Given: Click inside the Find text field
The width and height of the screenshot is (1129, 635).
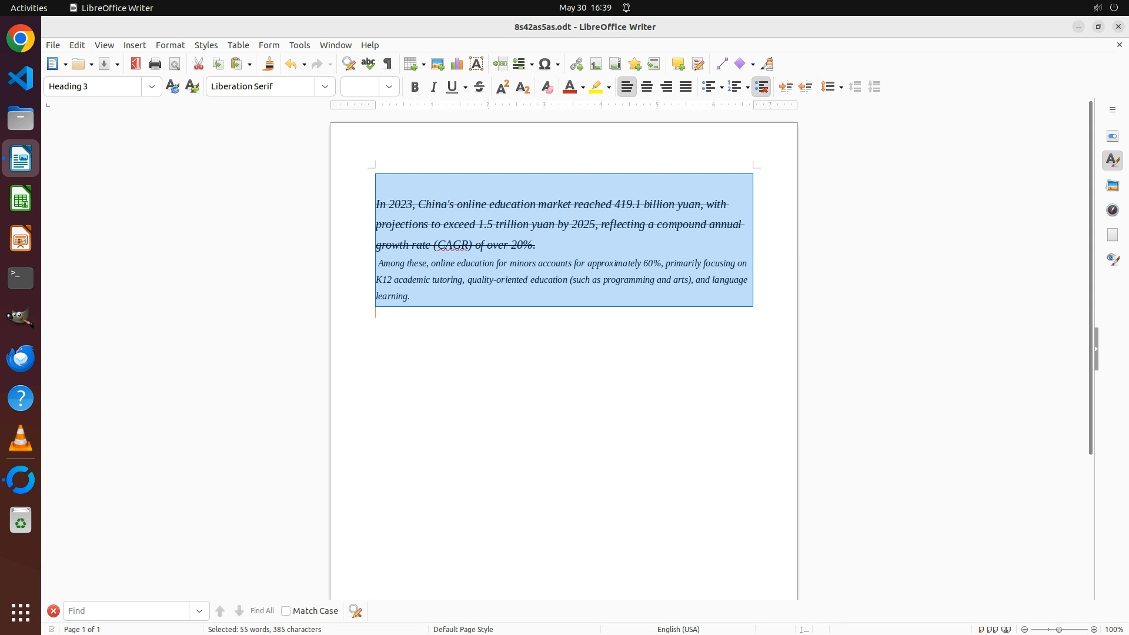Looking at the screenshot, I should coord(126,611).
